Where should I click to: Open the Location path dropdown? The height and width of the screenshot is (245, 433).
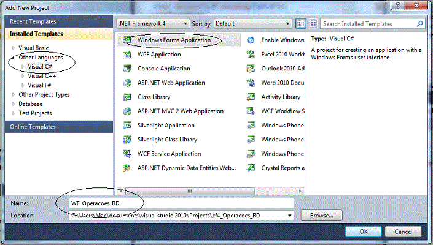[289, 216]
